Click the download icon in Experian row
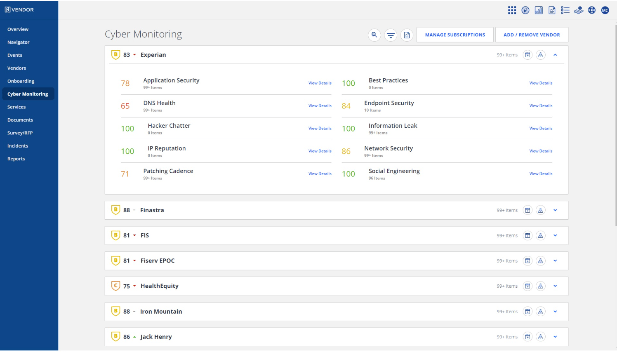This screenshot has height=352, width=617. point(540,55)
